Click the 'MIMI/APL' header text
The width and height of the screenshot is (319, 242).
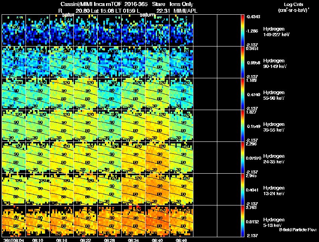click(185, 11)
